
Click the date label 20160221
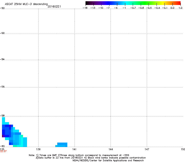coord(54,6)
